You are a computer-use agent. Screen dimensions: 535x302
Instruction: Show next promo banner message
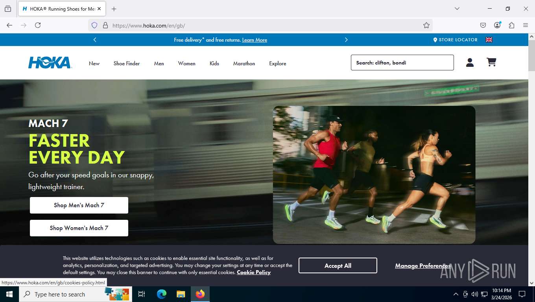(x=346, y=40)
